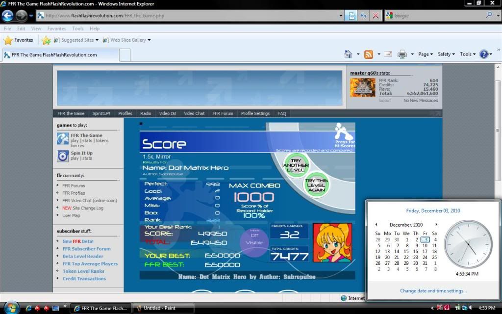The image size is (502, 314).
Task: Click Change date and time settings link
Action: [x=433, y=291]
